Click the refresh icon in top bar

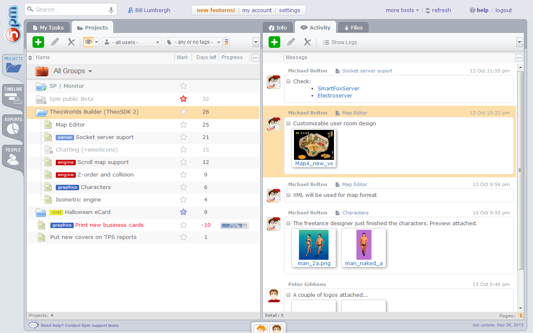click(x=428, y=10)
